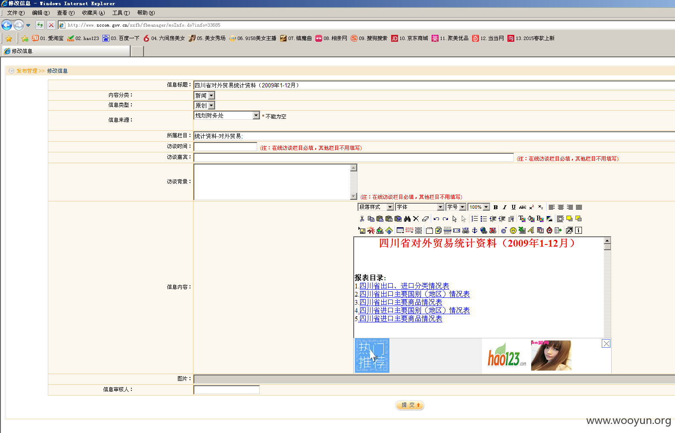The height and width of the screenshot is (433, 675).
Task: Click the WEB insert hyperlink icon
Action: coord(466,230)
